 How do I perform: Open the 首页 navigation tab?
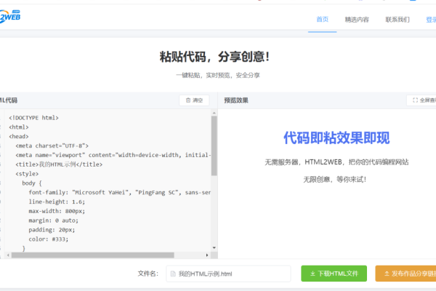coord(322,20)
